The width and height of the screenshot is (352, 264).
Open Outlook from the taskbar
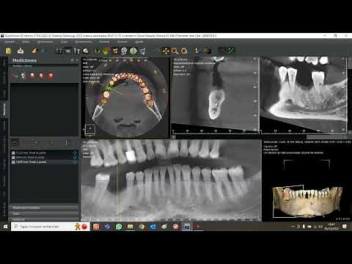(153, 227)
